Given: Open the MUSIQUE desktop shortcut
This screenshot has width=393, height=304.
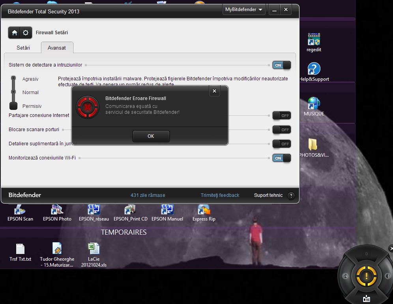Looking at the screenshot, I should [x=314, y=107].
